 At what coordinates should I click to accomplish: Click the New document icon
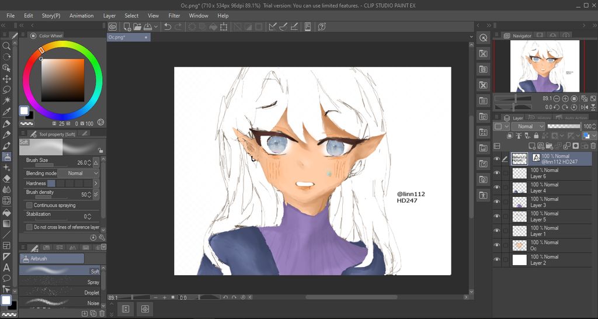point(127,27)
